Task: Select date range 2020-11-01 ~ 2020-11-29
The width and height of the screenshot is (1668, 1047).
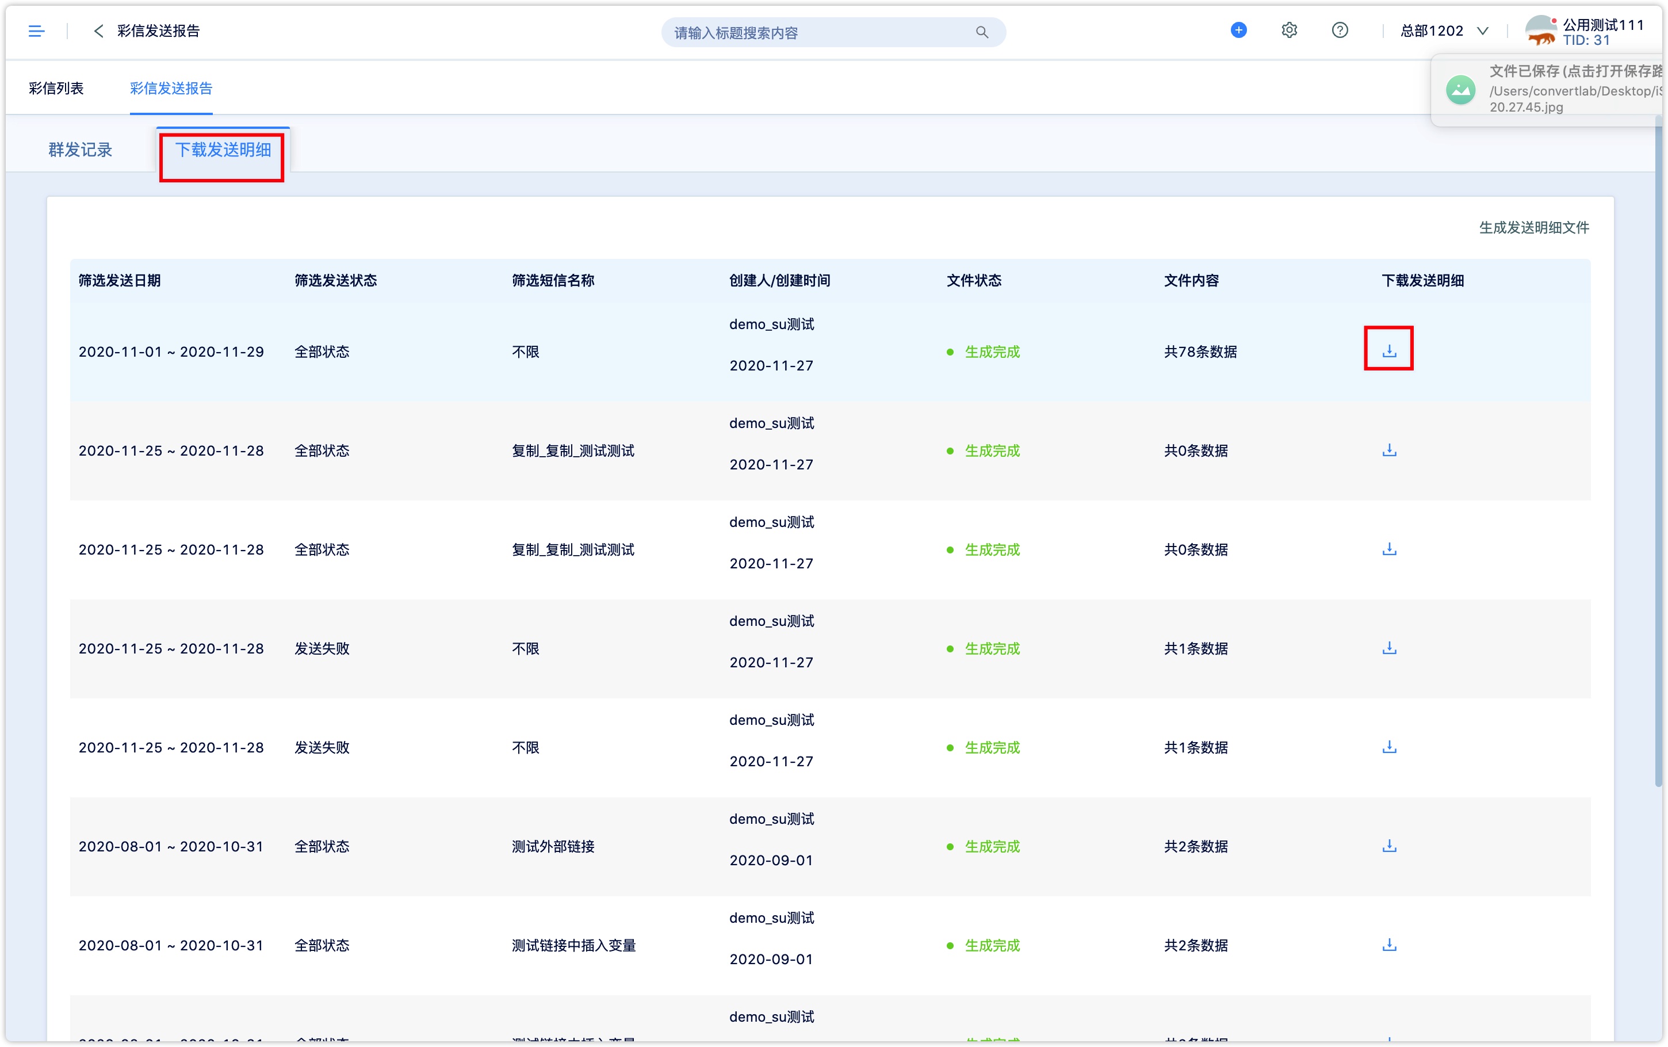Action: [x=171, y=351]
